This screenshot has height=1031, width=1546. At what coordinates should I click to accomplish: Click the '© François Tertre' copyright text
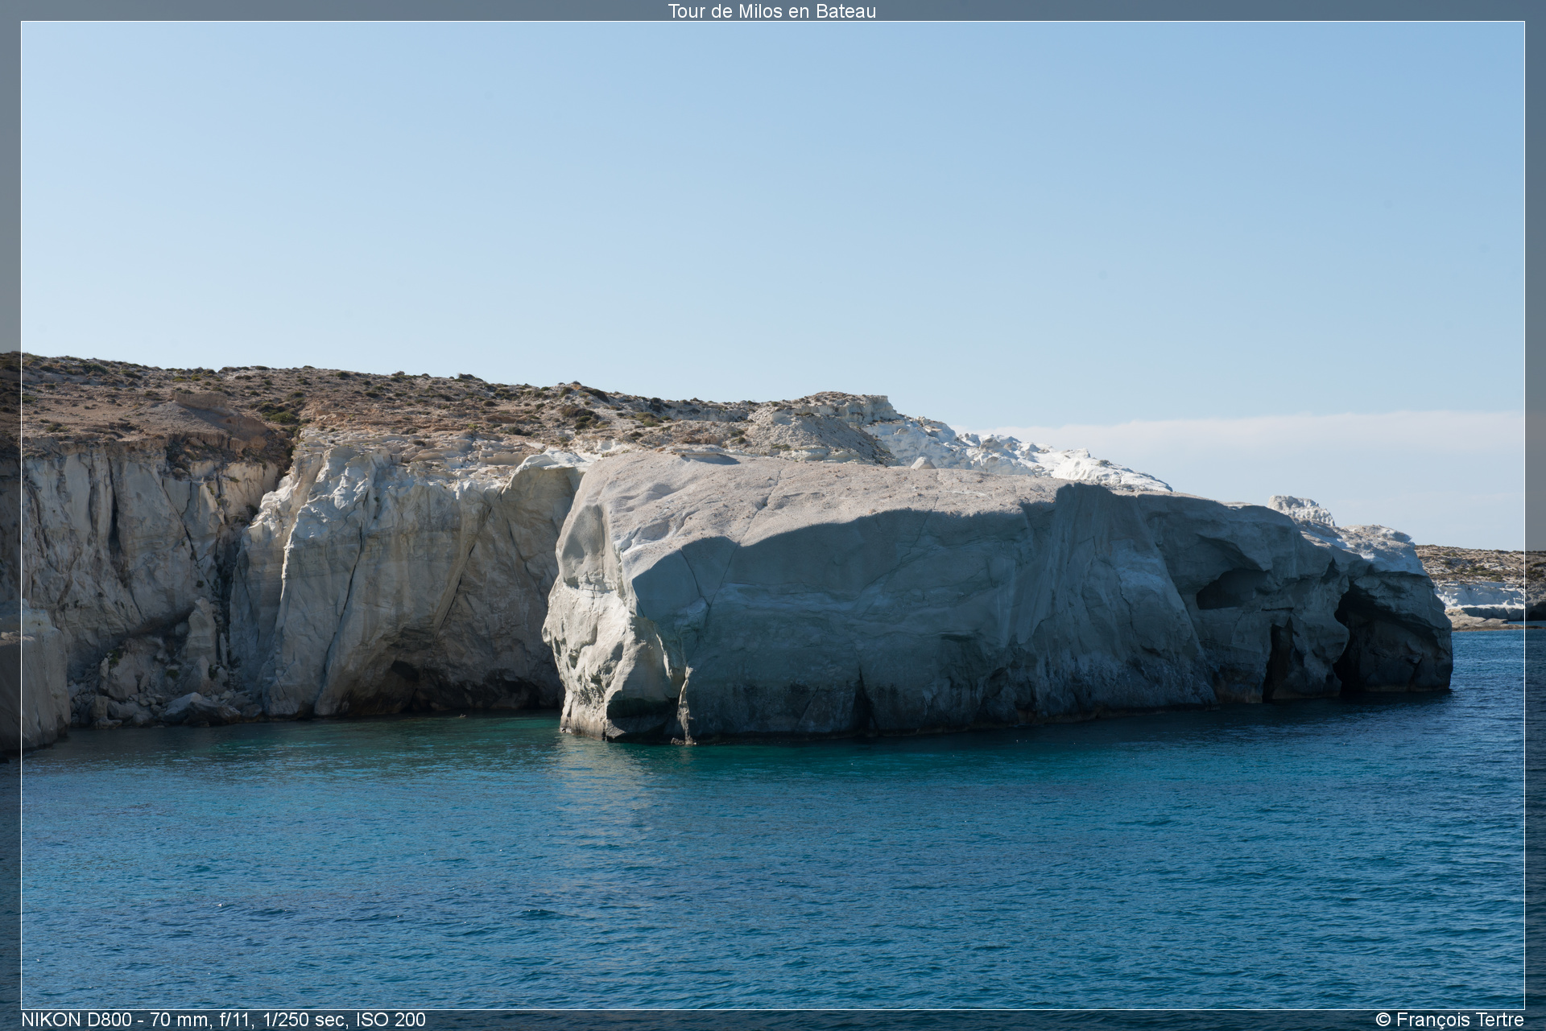pos(1449,1020)
